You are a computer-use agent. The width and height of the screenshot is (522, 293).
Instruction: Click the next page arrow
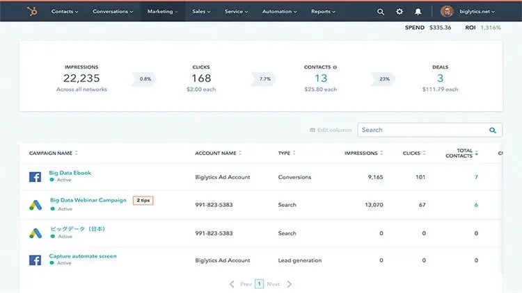point(290,284)
